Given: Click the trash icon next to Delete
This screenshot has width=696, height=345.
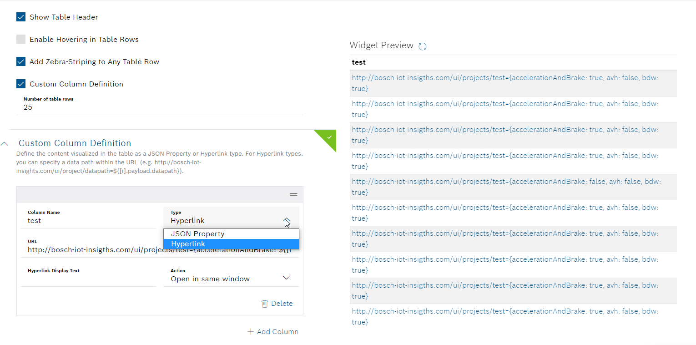Looking at the screenshot, I should 265,304.
